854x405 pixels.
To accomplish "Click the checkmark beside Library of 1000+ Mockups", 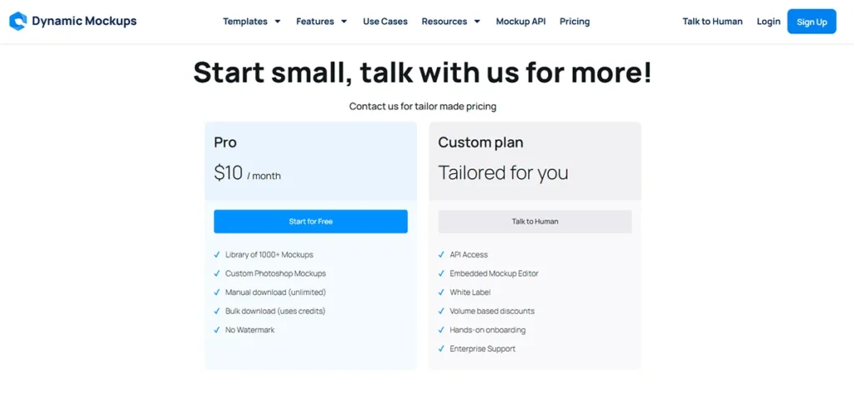I will pyautogui.click(x=217, y=255).
